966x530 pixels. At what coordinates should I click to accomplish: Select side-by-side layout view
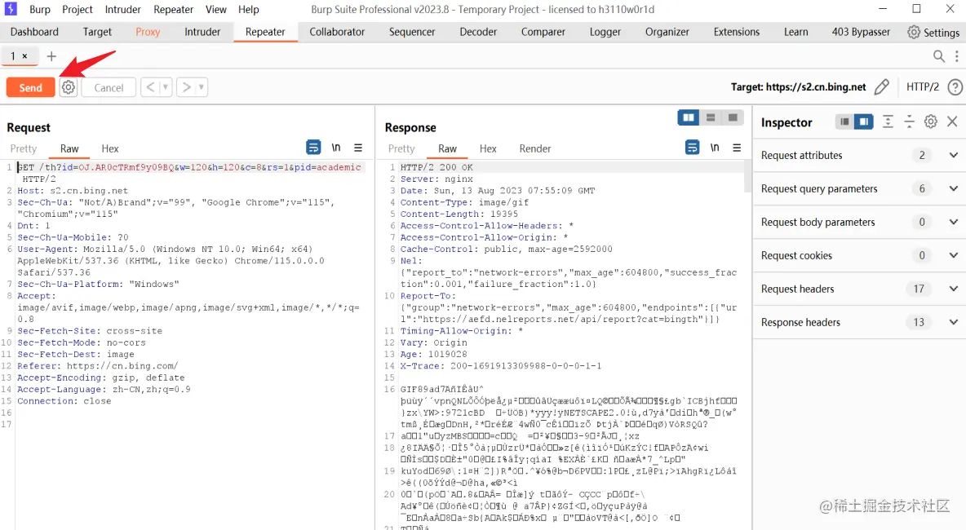coord(688,117)
